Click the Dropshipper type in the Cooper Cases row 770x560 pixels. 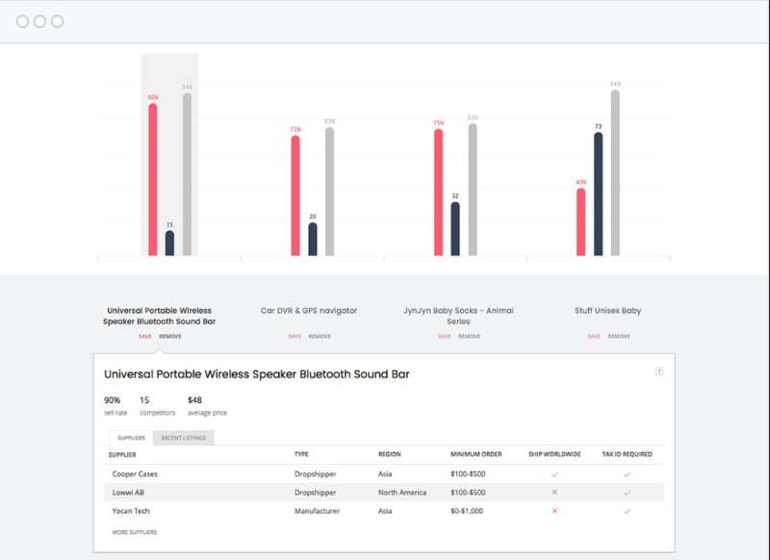coord(316,474)
